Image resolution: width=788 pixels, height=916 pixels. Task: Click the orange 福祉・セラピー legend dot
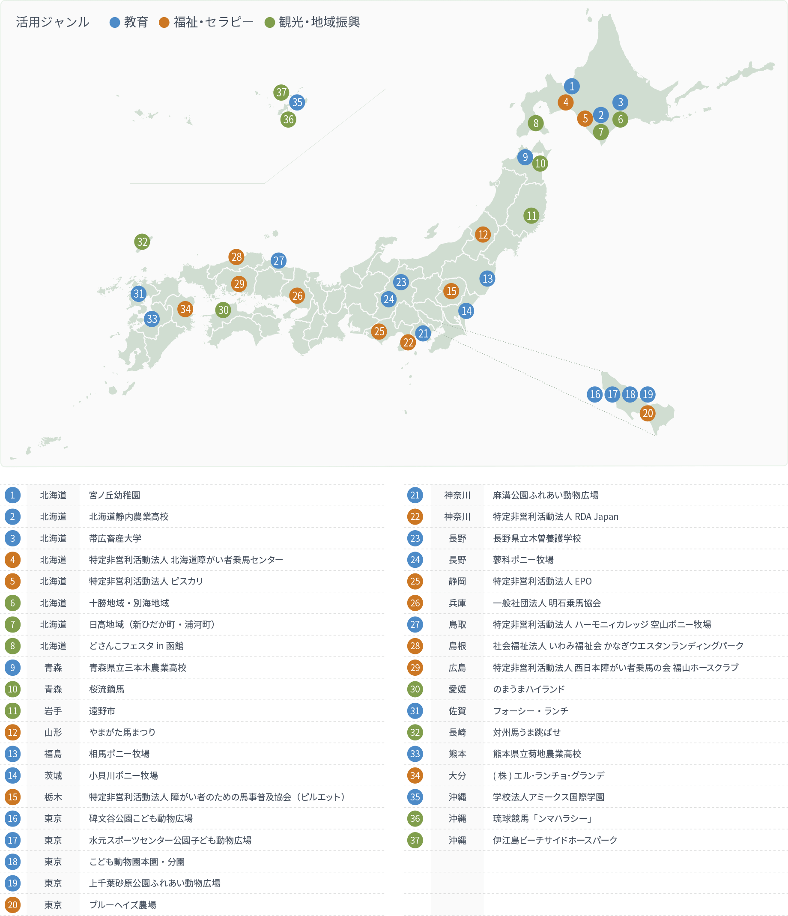tap(164, 23)
